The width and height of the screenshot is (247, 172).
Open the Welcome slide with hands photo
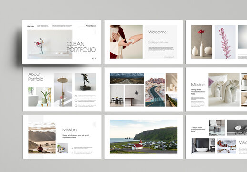[x=144, y=42]
